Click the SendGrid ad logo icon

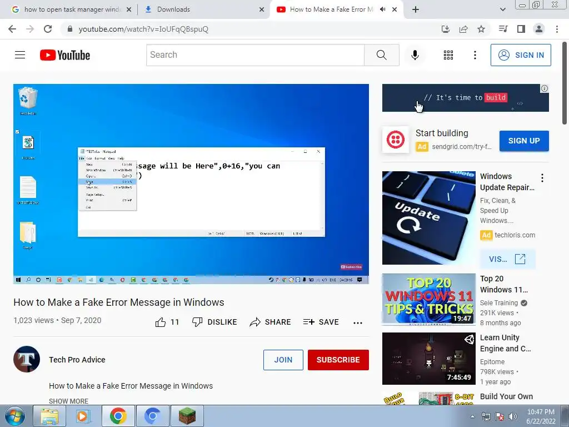pyautogui.click(x=396, y=140)
